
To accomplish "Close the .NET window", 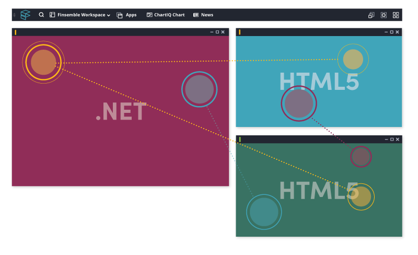I will click(x=223, y=32).
